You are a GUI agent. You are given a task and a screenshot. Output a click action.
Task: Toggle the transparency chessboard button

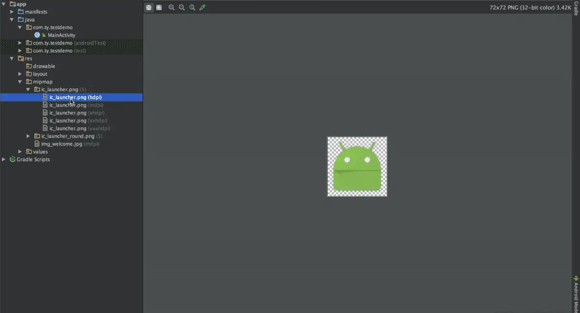tap(149, 7)
